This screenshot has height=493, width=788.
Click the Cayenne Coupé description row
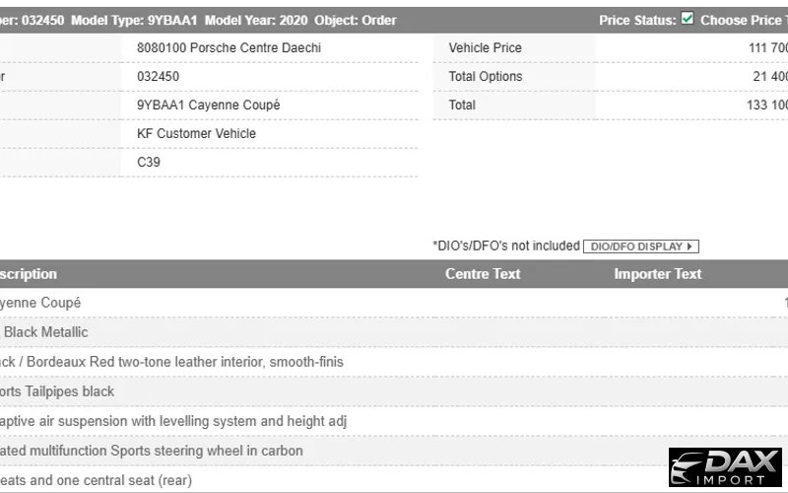(x=41, y=303)
